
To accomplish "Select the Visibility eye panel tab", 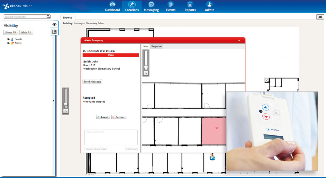I will 54,24.
